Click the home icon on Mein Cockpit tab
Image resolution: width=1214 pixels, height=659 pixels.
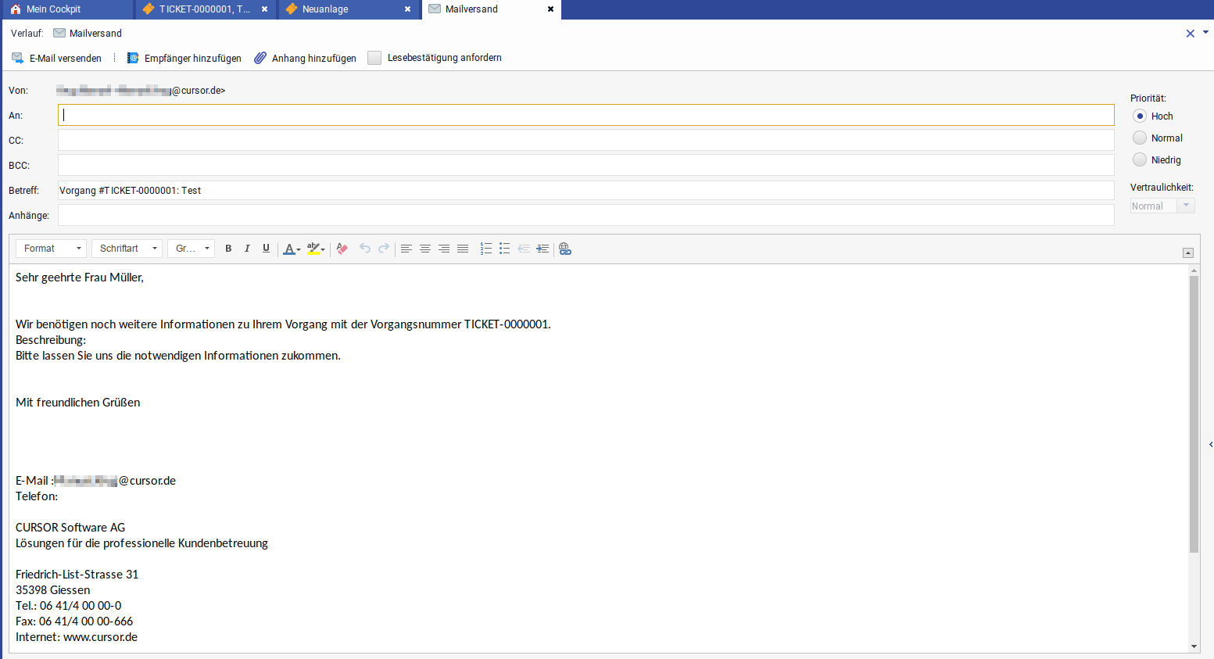tap(16, 9)
